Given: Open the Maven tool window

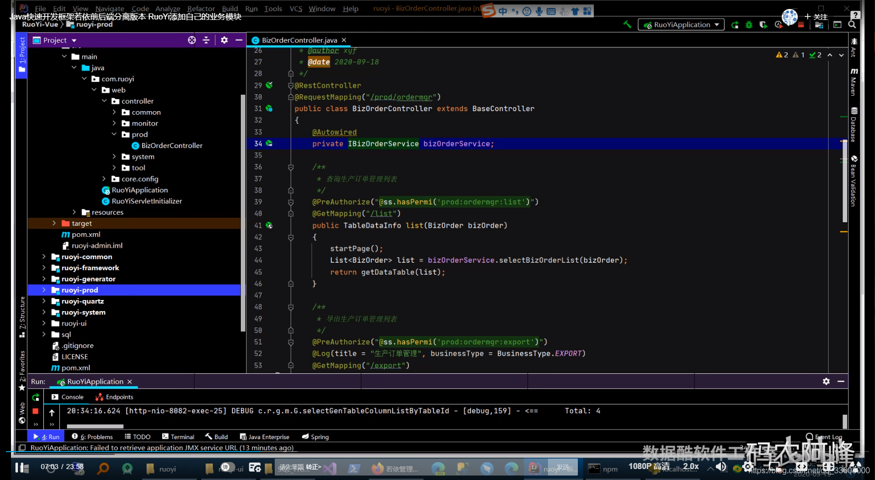Looking at the screenshot, I should [854, 82].
